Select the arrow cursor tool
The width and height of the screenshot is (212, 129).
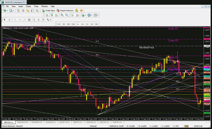5,20
